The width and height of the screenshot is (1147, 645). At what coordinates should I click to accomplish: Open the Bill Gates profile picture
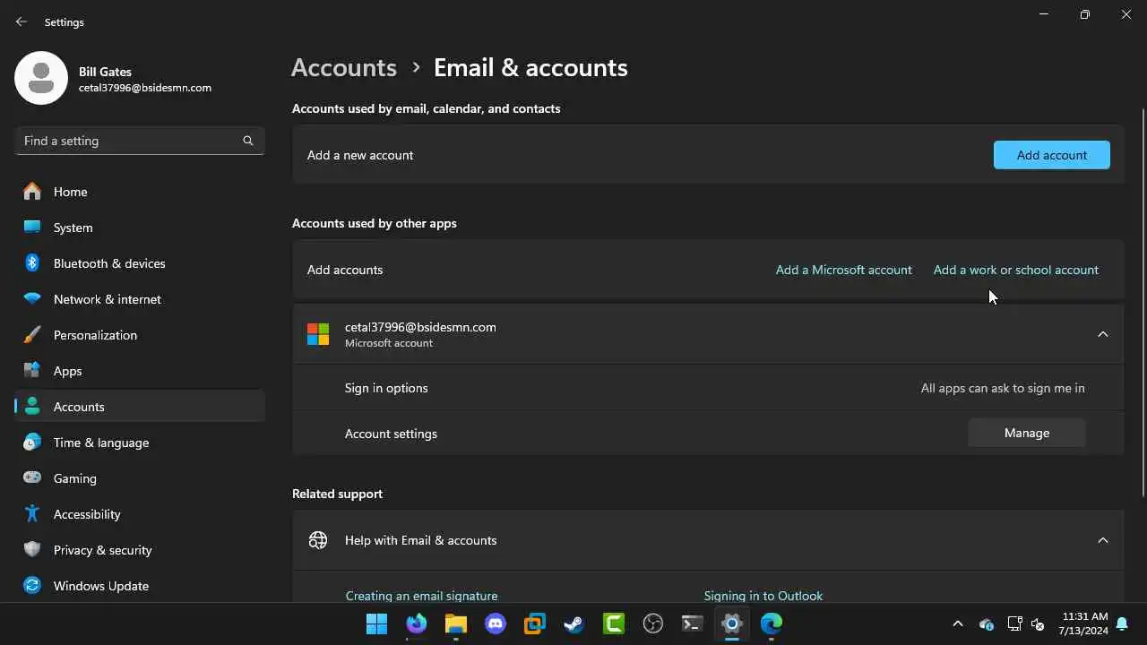coord(41,78)
